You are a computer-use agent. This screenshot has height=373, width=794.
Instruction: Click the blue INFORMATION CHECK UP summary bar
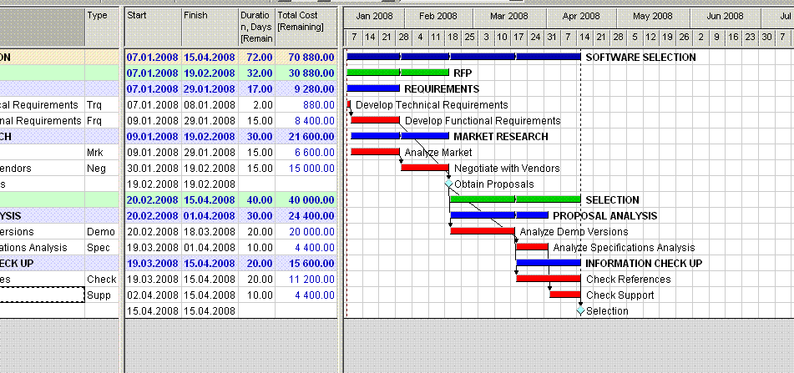(549, 263)
